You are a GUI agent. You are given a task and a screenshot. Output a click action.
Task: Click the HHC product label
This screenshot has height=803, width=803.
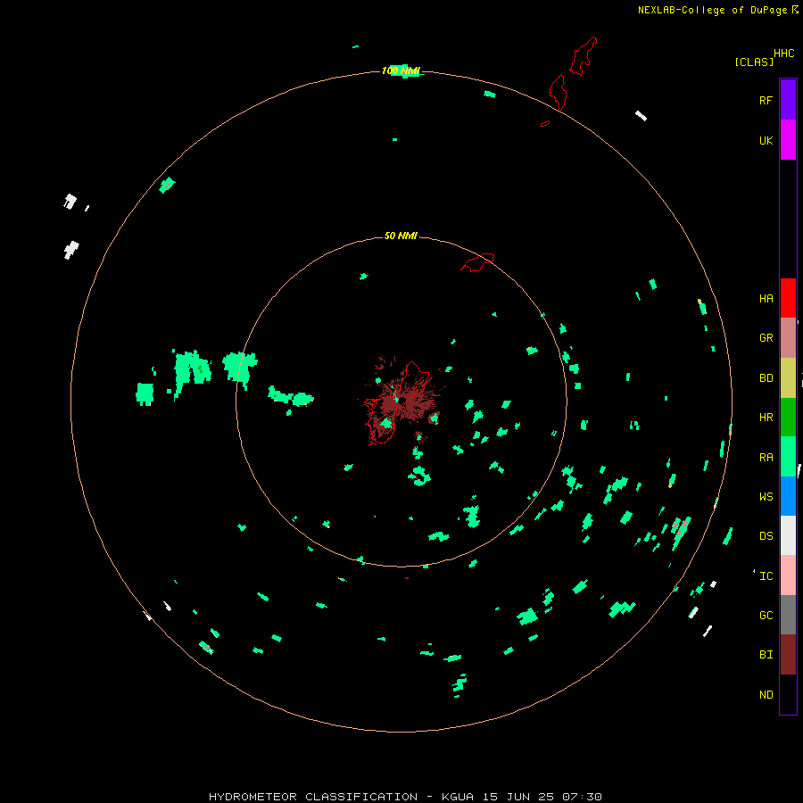coord(783,53)
